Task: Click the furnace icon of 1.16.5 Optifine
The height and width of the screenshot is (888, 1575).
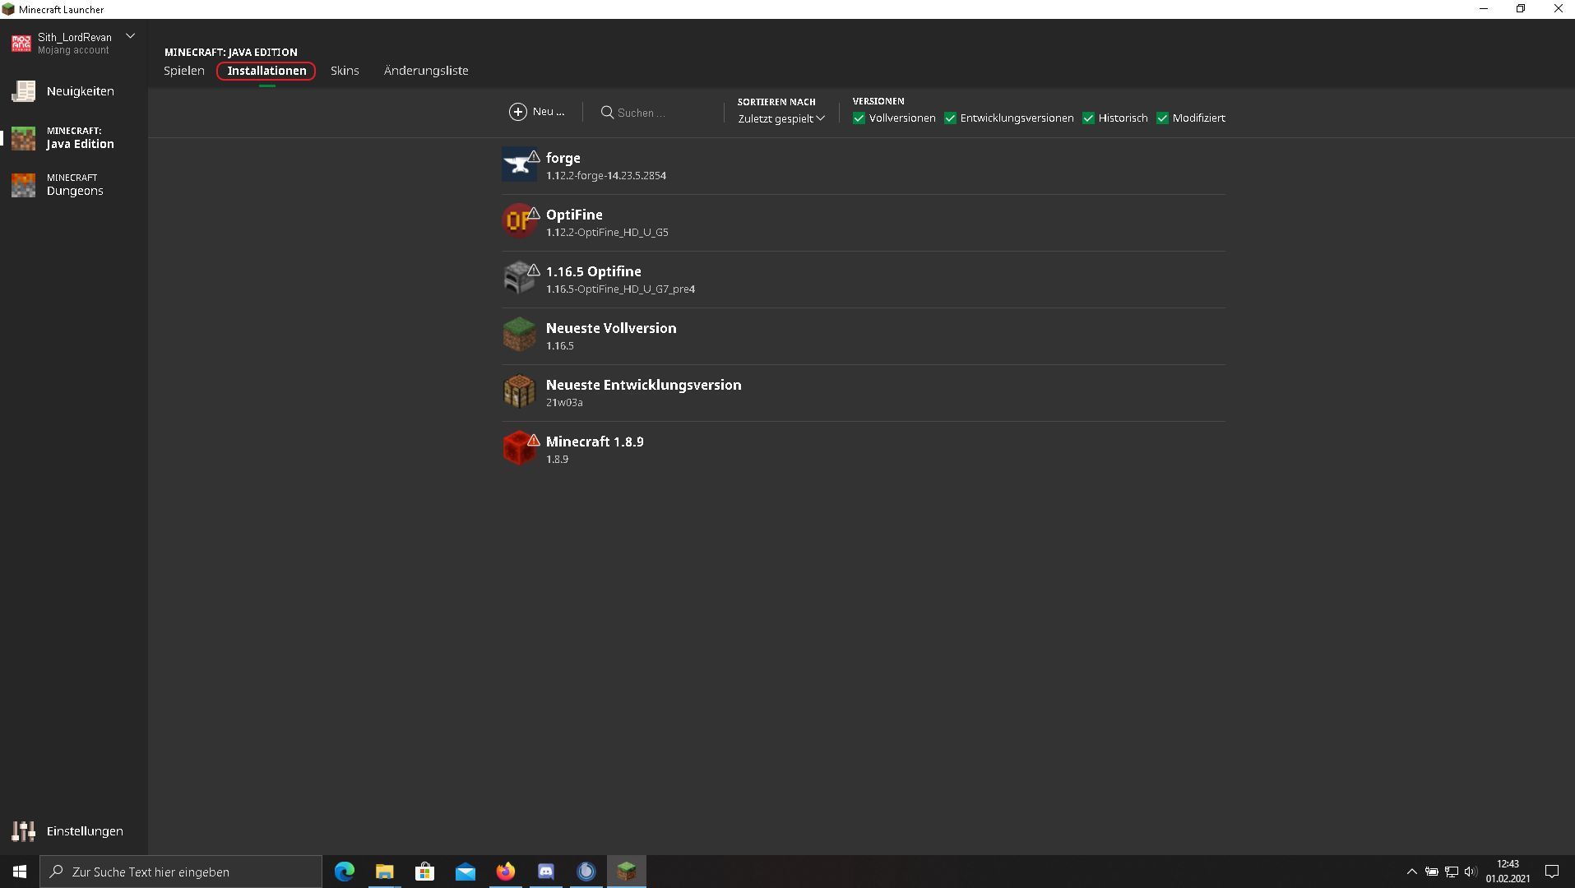Action: coord(519,278)
